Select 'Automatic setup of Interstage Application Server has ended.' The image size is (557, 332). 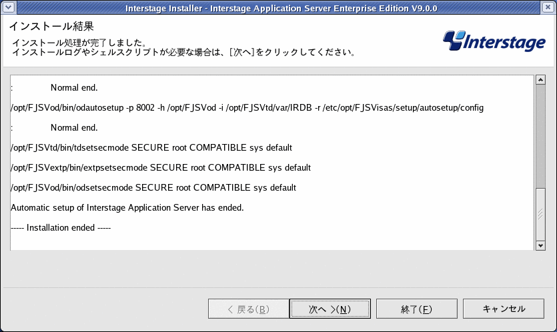click(x=127, y=208)
